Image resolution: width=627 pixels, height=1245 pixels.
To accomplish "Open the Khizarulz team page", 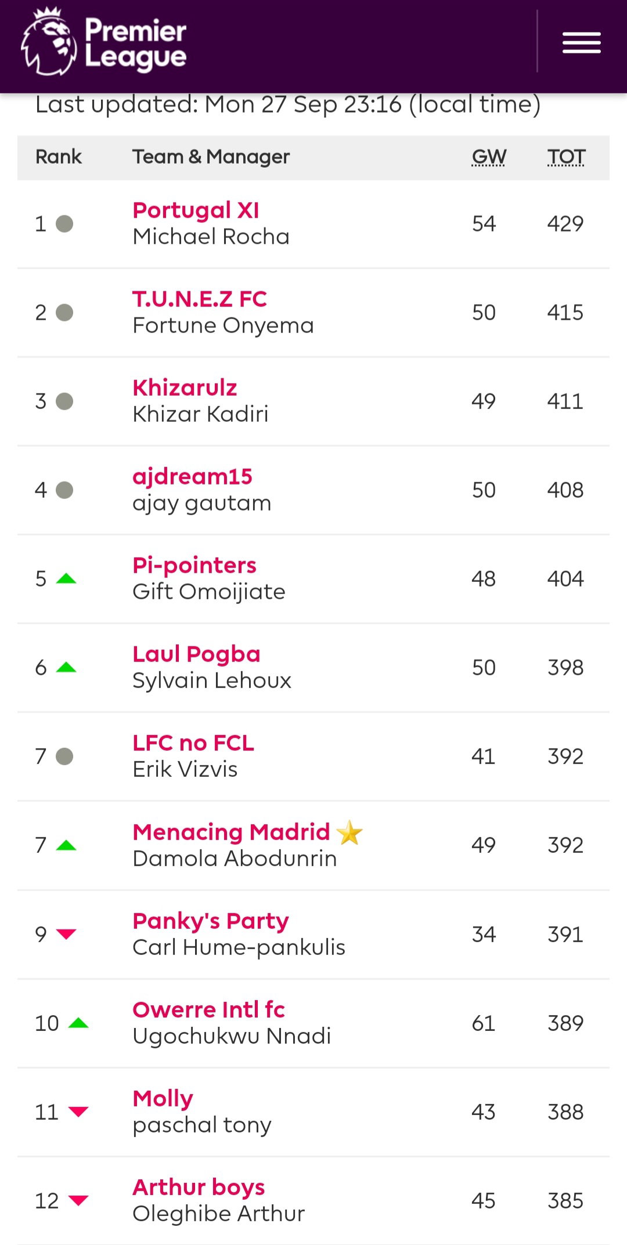I will pyautogui.click(x=185, y=388).
